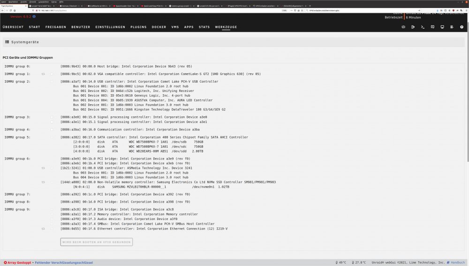Open the Lesezeichen browser menu

click(44, 2)
